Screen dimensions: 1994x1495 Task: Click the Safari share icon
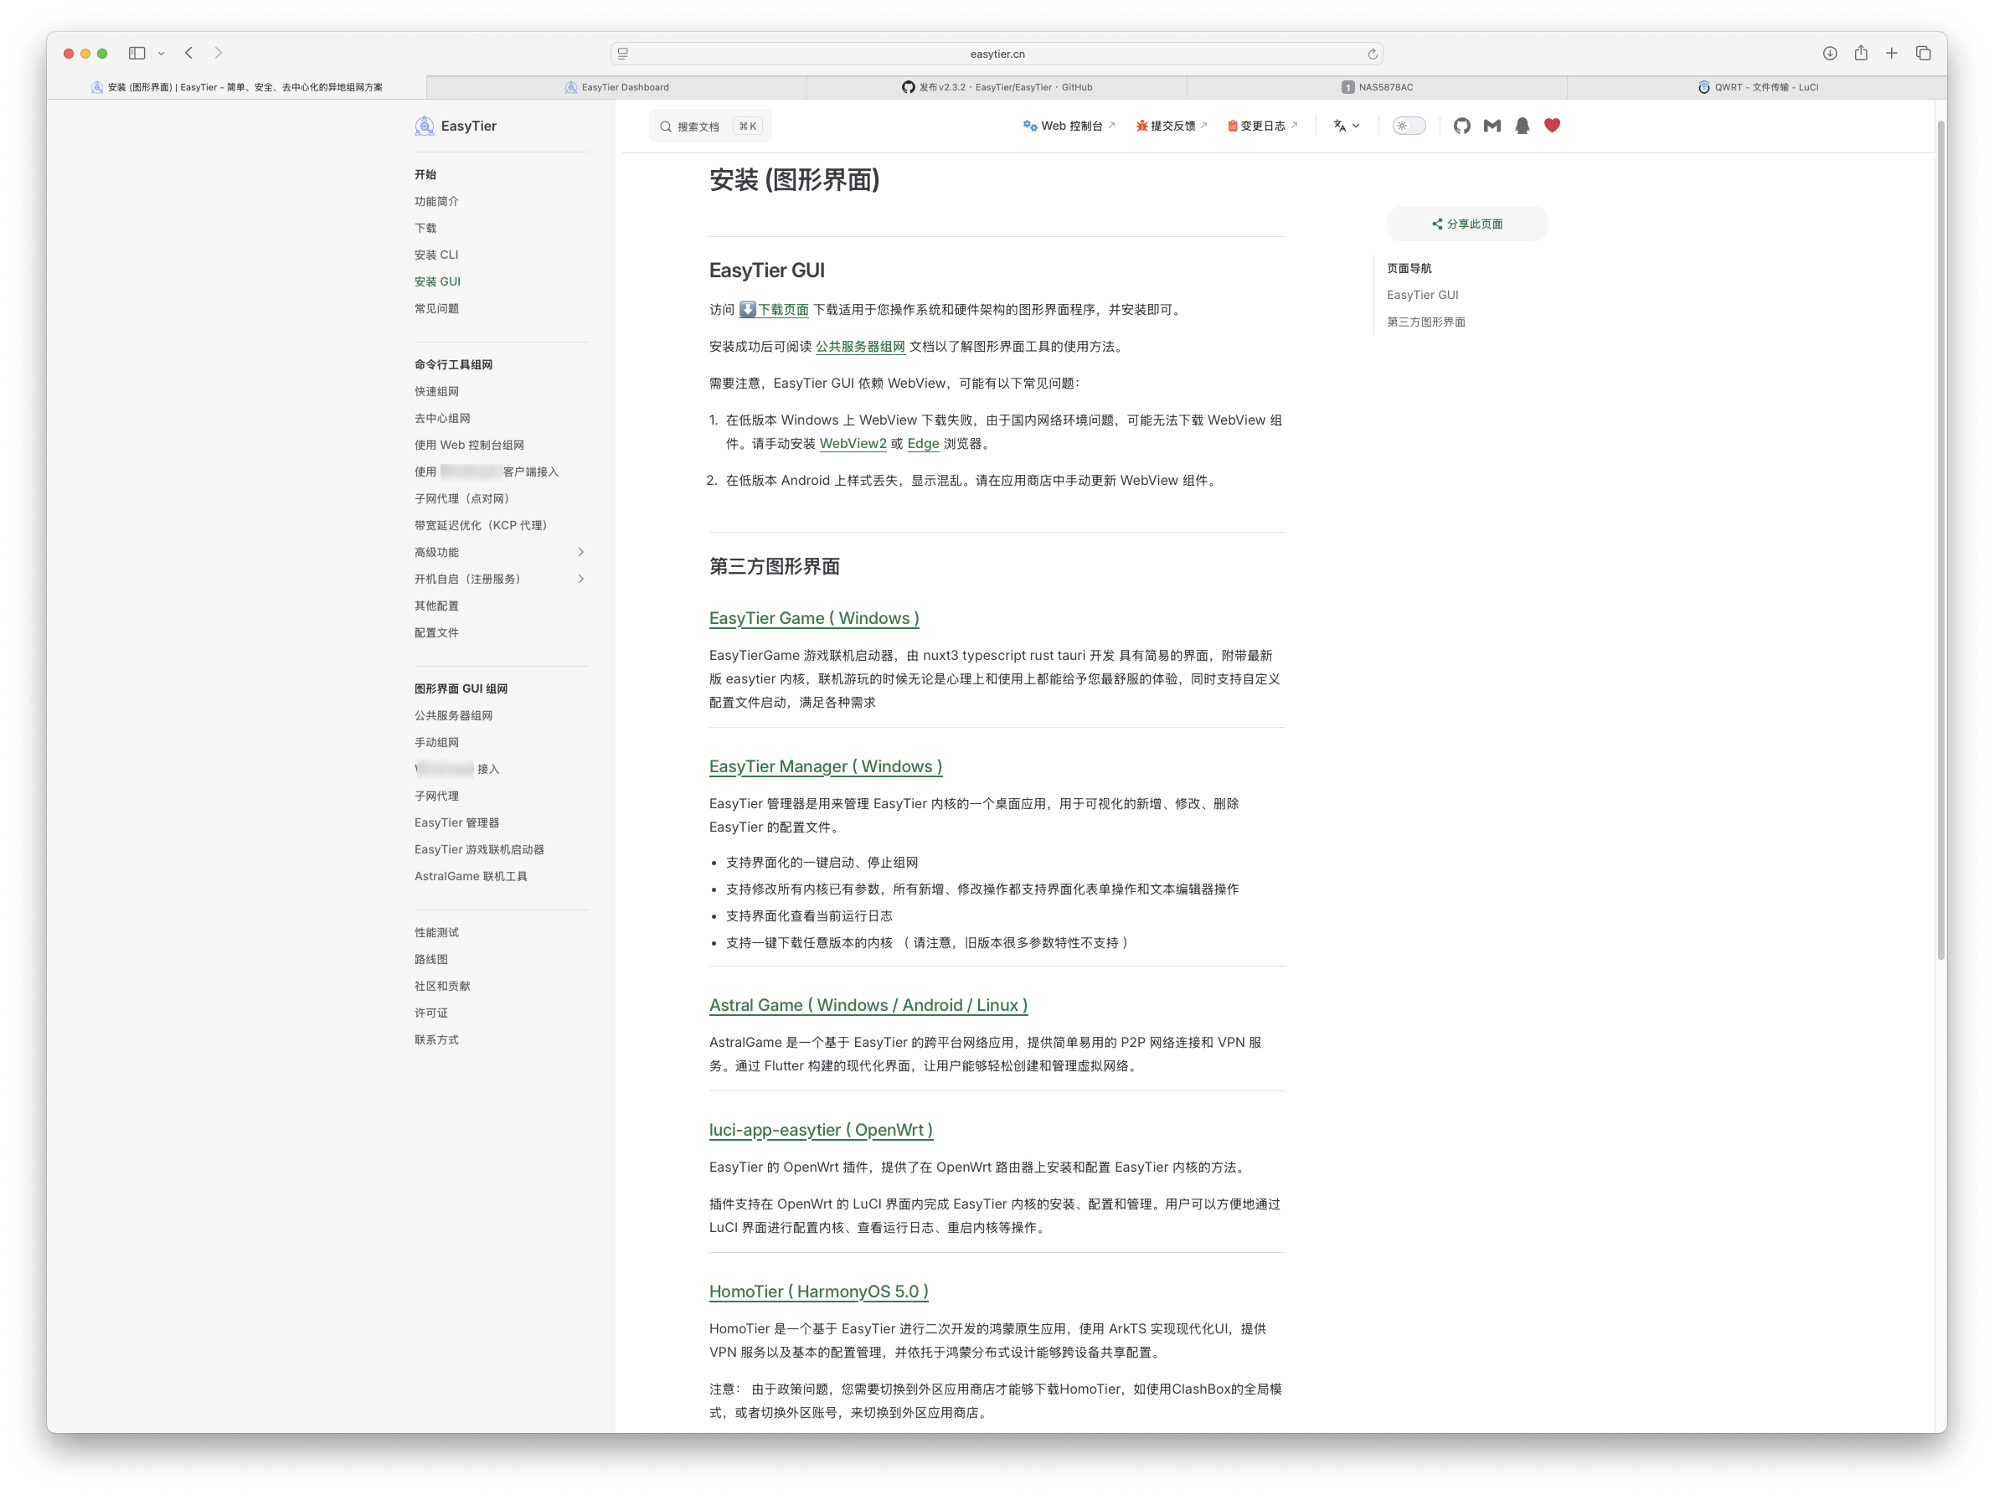coord(1861,54)
